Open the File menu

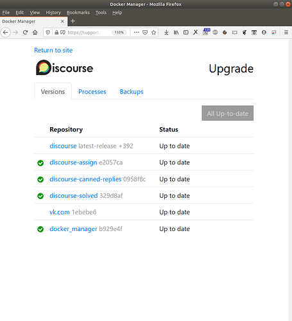pyautogui.click(x=6, y=13)
